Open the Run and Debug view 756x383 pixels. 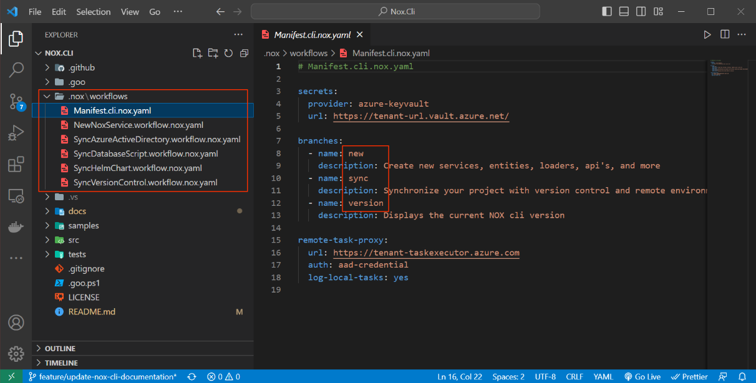coord(16,133)
